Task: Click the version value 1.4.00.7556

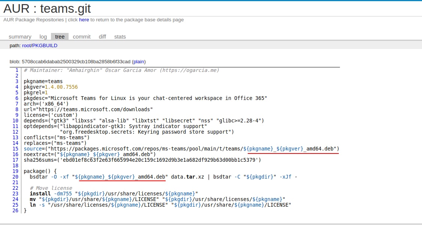Action: [61, 87]
